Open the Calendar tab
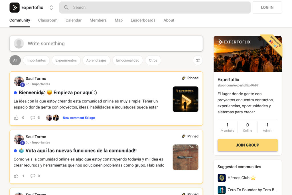 point(74,20)
